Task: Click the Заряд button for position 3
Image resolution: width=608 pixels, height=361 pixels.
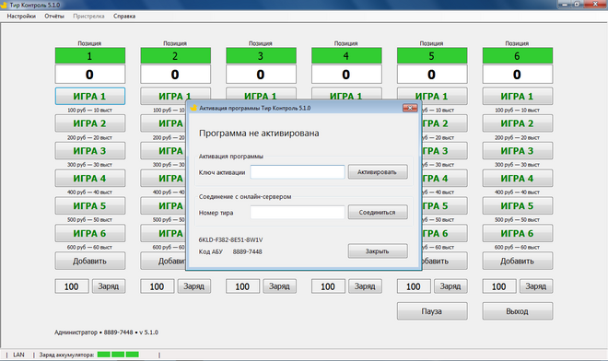Action: point(279,286)
